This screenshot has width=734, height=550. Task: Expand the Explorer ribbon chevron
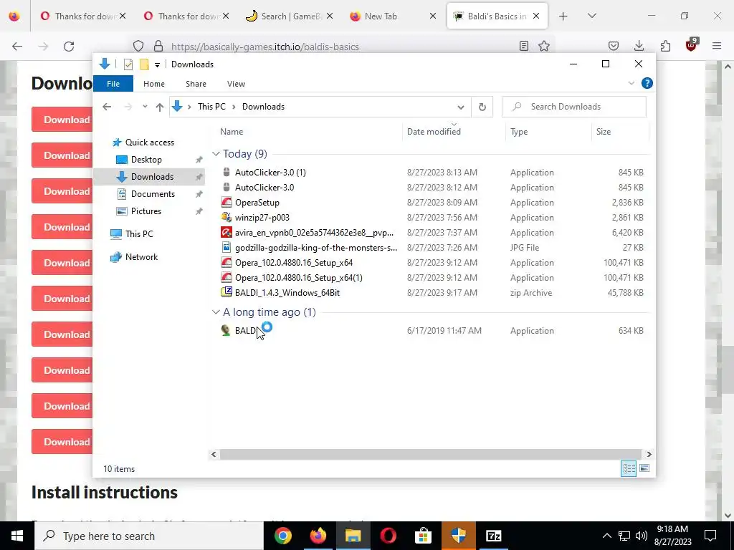[x=631, y=83]
